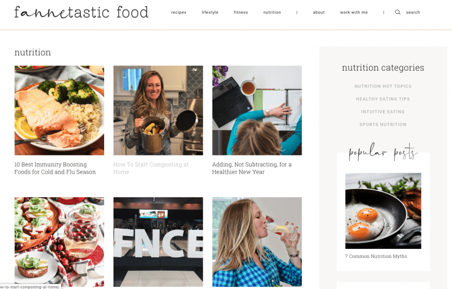Open Healthy Eating Tips category
The height and width of the screenshot is (289, 452).
pyautogui.click(x=383, y=99)
